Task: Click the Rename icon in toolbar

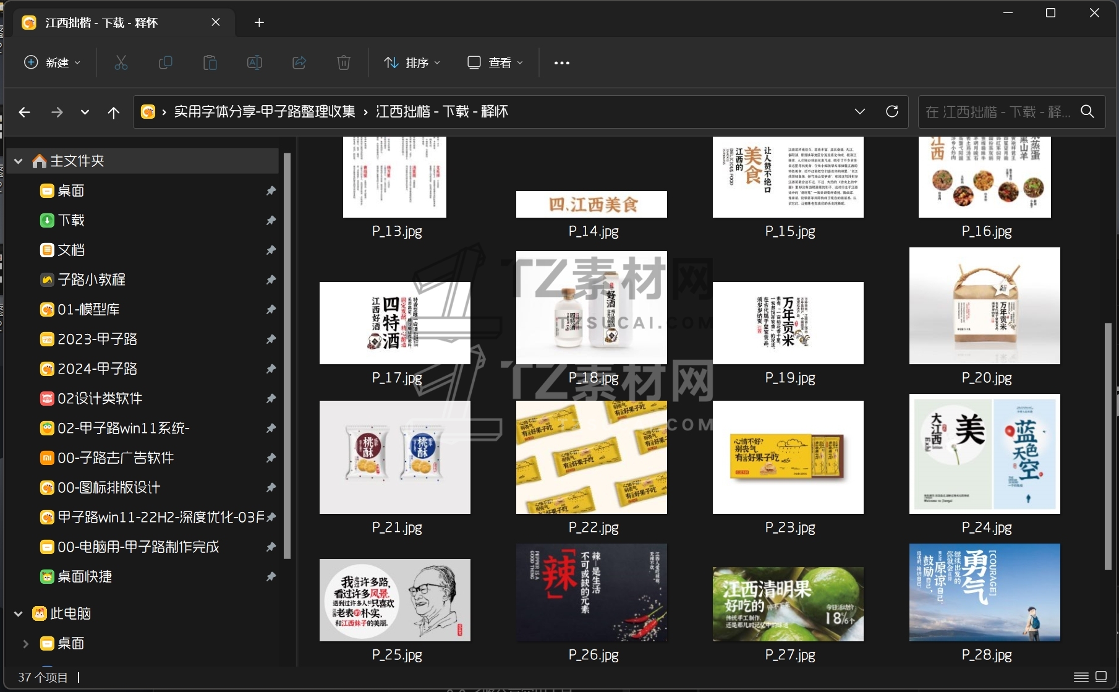Action: coord(255,62)
